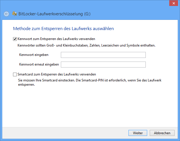Click empty blue title bar area above the title
This screenshot has height=141, width=180.
(x=80, y=5)
